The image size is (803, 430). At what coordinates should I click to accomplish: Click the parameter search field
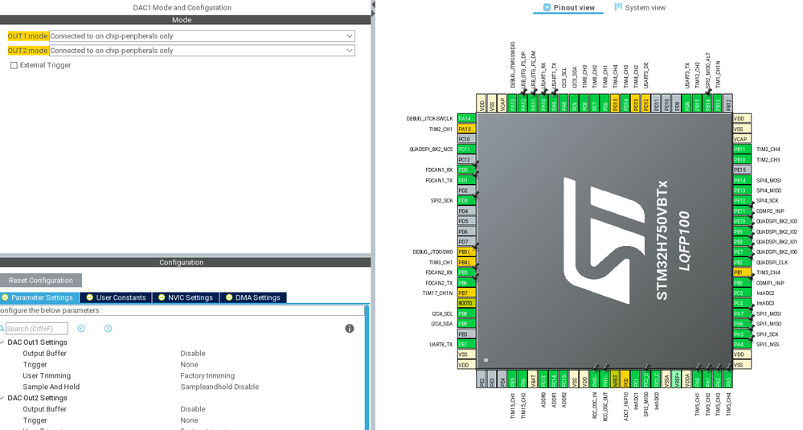click(x=36, y=329)
